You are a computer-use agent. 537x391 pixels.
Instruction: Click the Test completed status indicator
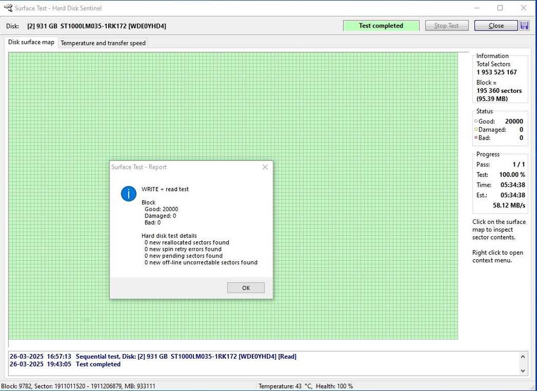(x=381, y=26)
